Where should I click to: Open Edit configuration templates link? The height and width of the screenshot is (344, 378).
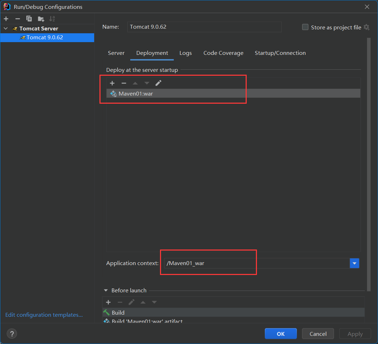coord(44,315)
